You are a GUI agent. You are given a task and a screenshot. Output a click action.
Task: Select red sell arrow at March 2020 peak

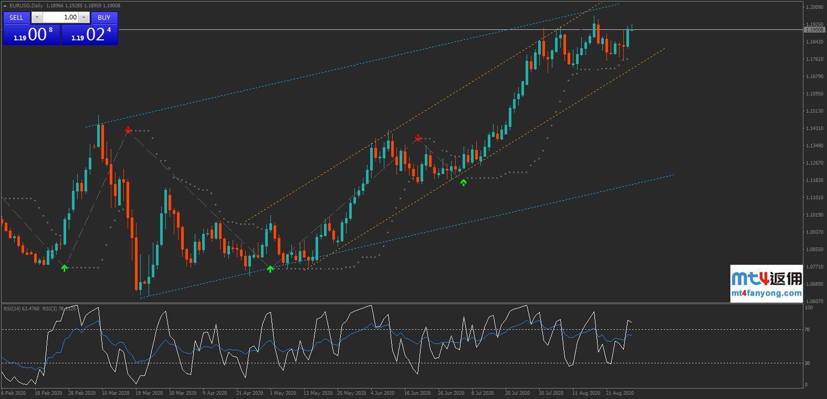128,130
